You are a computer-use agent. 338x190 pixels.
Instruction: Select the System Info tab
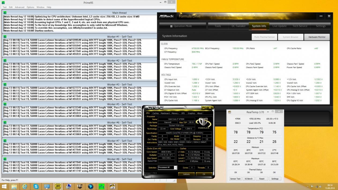259,26
